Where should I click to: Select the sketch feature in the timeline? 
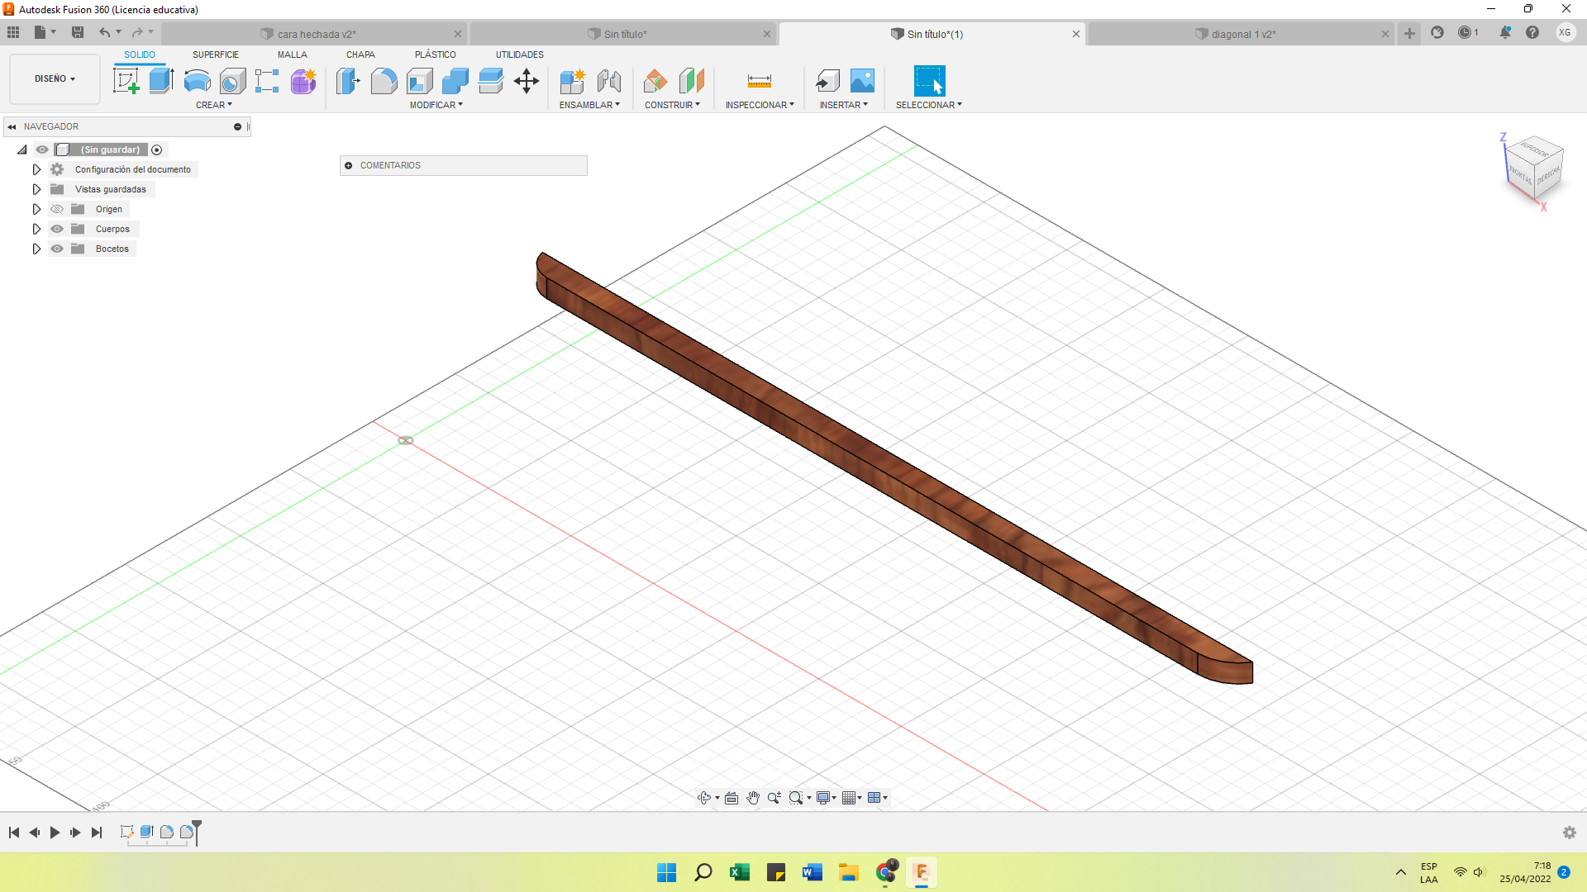click(x=126, y=832)
